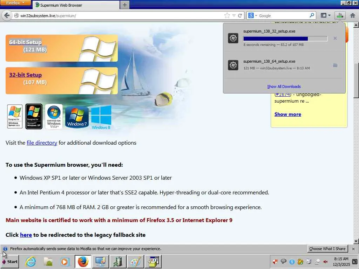Open the #1674 issue link

coord(283,95)
